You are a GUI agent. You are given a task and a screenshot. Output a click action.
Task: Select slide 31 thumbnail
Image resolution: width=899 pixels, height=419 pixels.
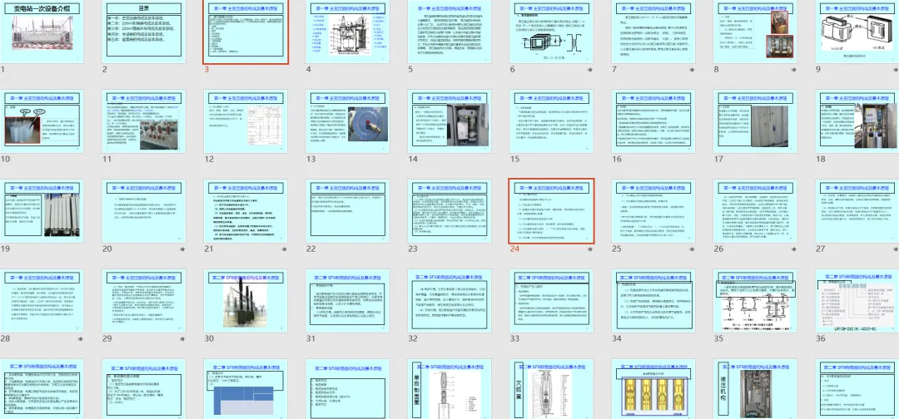348,301
